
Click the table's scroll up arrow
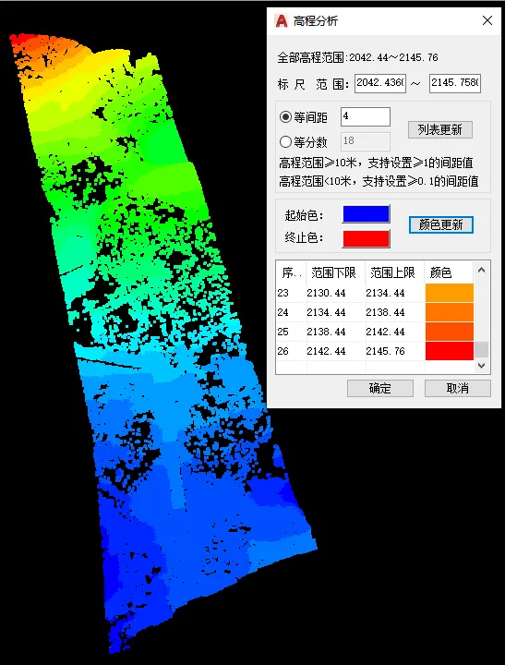(x=481, y=270)
